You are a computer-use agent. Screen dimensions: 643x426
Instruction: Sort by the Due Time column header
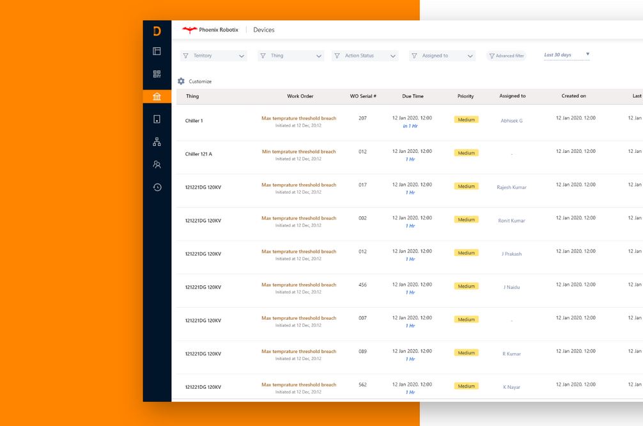(412, 96)
